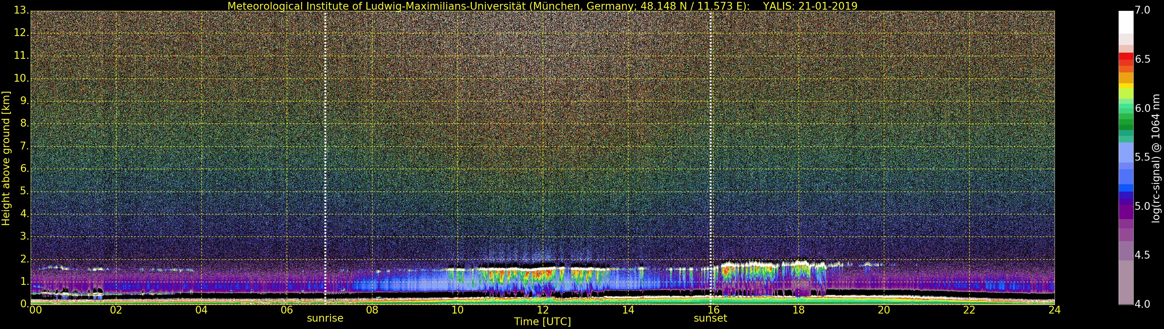Click the height axis tick label 11.
The width and height of the screenshot is (1164, 329).
tap(21, 55)
